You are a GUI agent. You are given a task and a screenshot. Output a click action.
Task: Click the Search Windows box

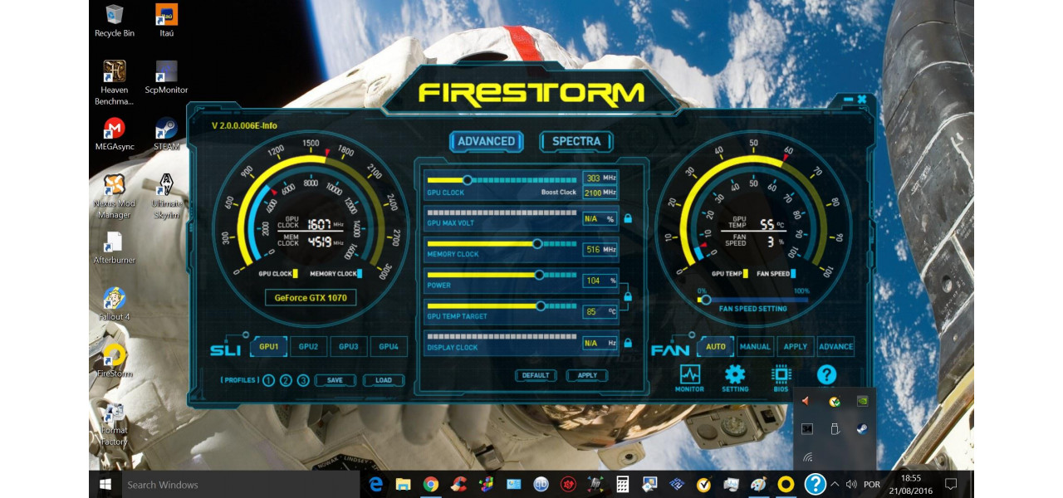pos(239,484)
